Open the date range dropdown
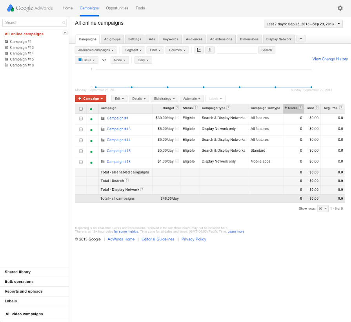 303,24
